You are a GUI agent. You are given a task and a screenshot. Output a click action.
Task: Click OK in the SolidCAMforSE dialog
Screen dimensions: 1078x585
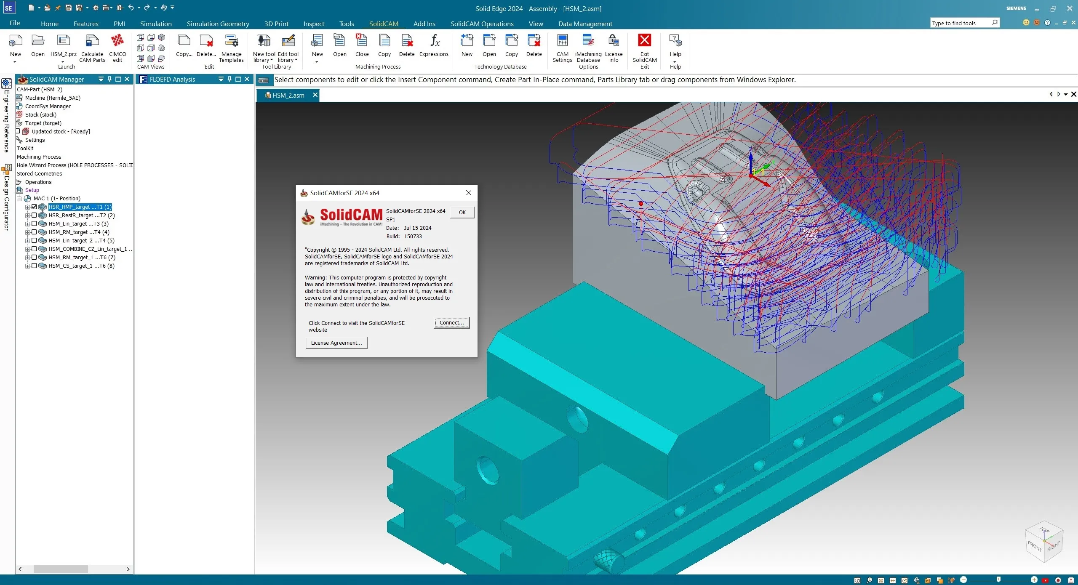pyautogui.click(x=462, y=212)
